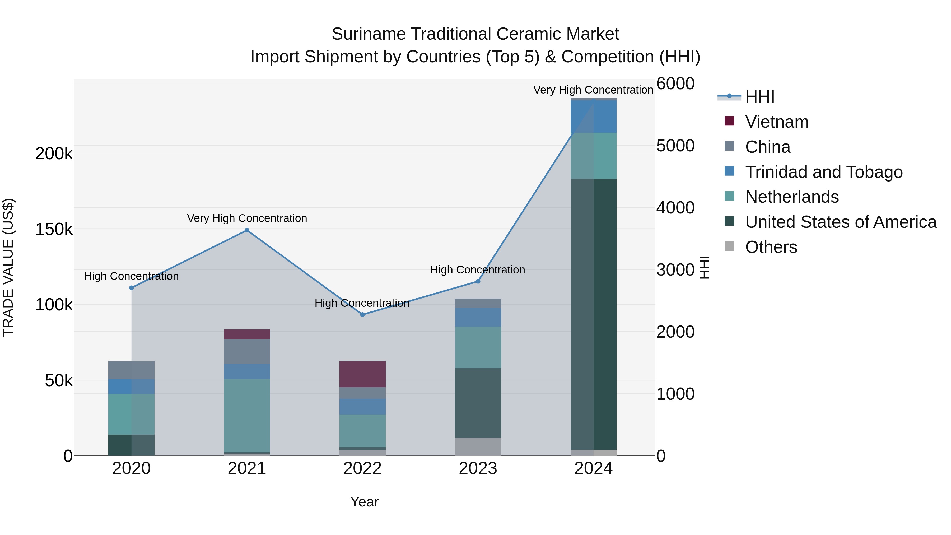Click the Vietnam maroon color swatch

[729, 121]
